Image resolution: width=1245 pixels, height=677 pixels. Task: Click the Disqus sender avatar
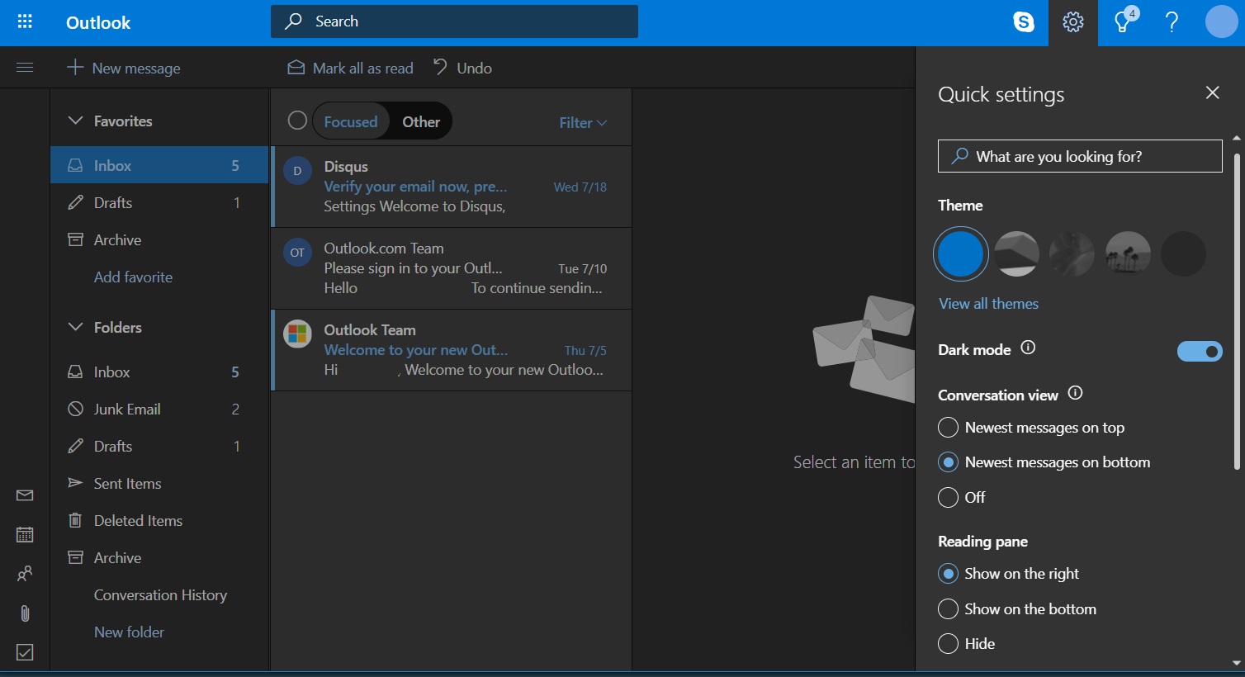coord(297,171)
